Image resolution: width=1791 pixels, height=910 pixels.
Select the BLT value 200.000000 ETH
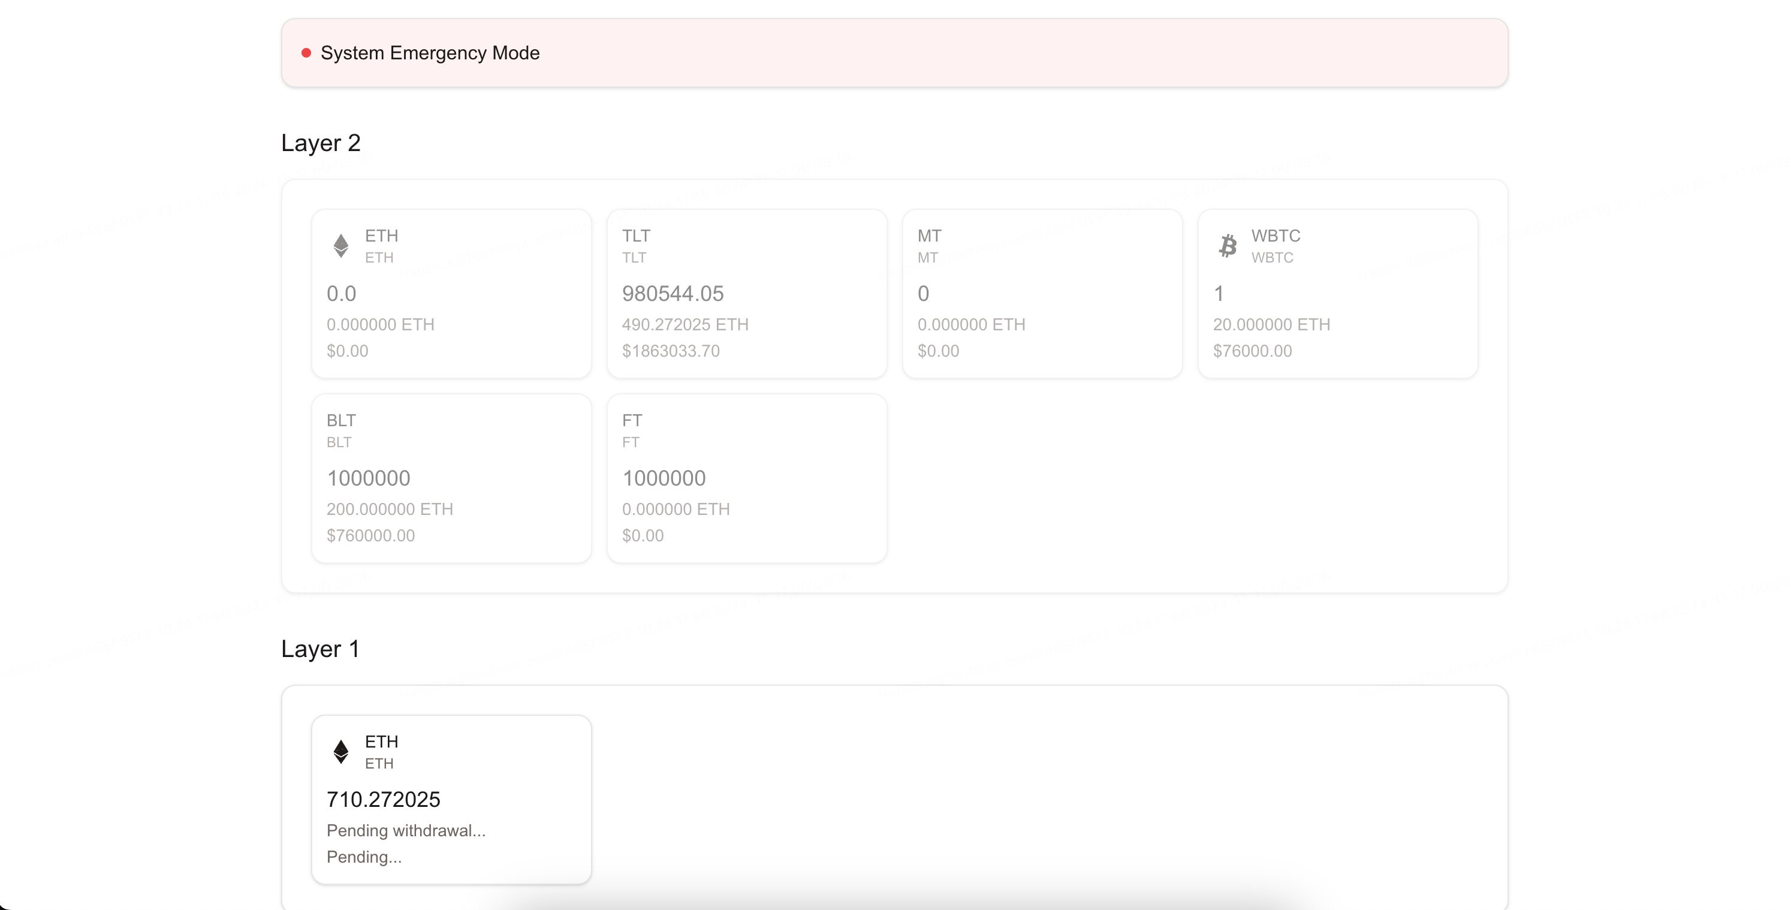click(x=390, y=510)
